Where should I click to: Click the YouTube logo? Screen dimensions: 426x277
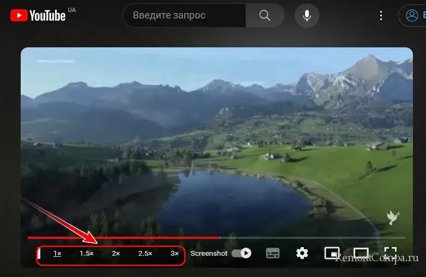[x=38, y=15]
